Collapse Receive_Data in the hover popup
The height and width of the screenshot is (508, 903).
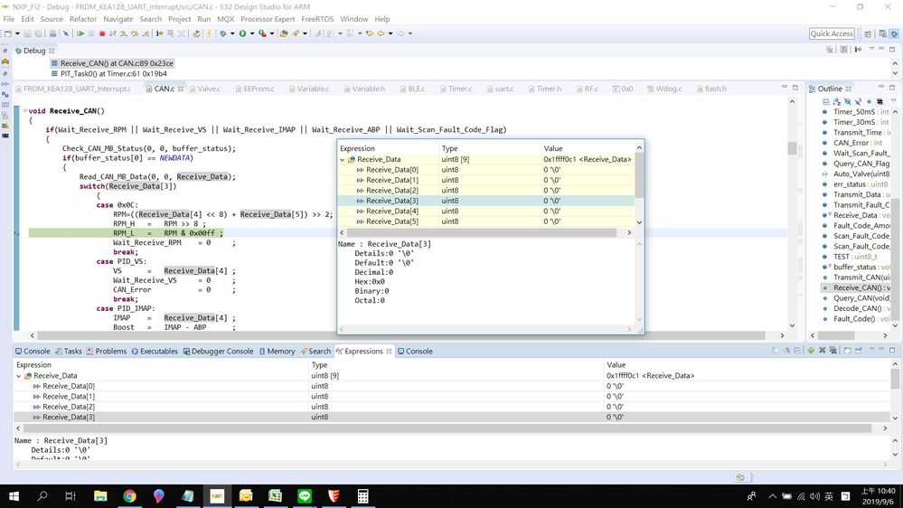click(342, 160)
